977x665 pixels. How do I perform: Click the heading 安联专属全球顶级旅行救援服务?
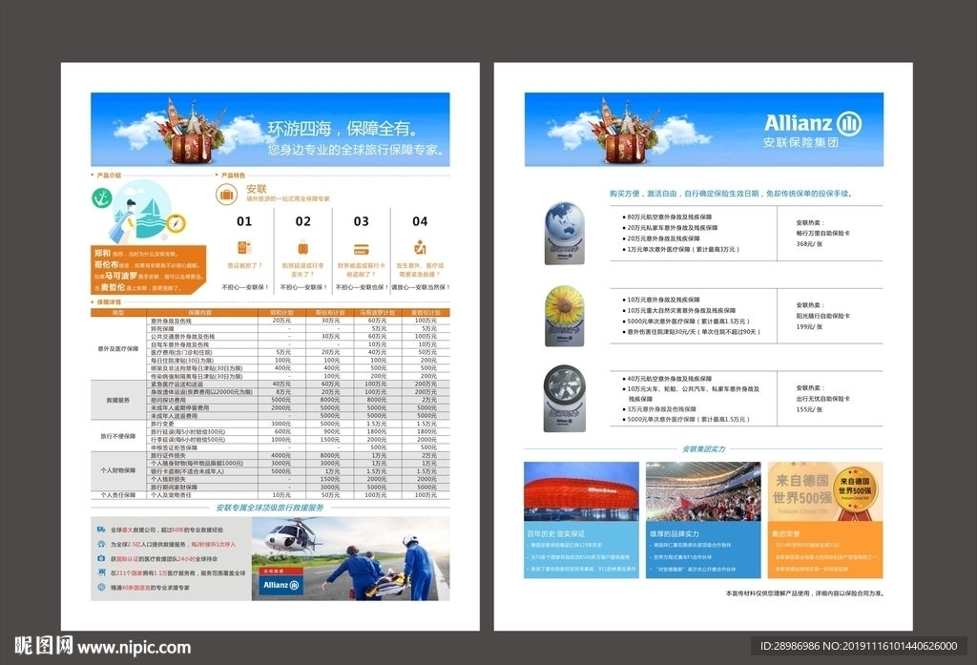270,508
